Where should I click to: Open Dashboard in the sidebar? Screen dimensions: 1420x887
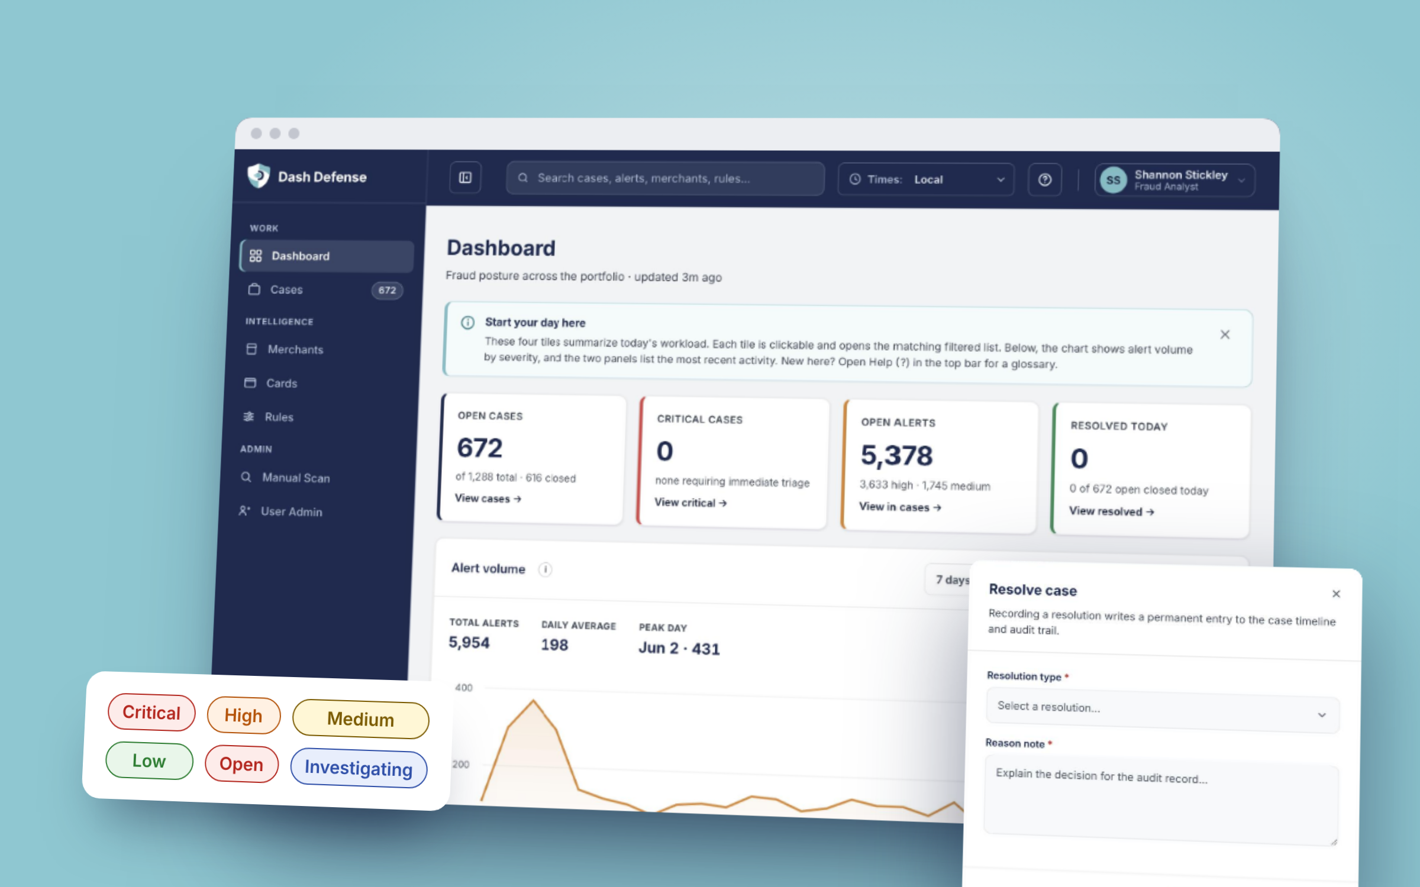pyautogui.click(x=327, y=256)
